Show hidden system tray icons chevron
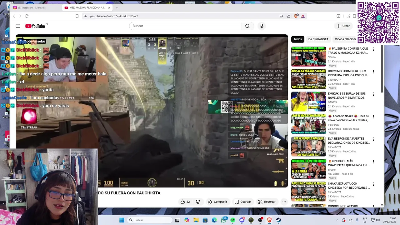The height and width of the screenshot is (225, 400). 337,220
